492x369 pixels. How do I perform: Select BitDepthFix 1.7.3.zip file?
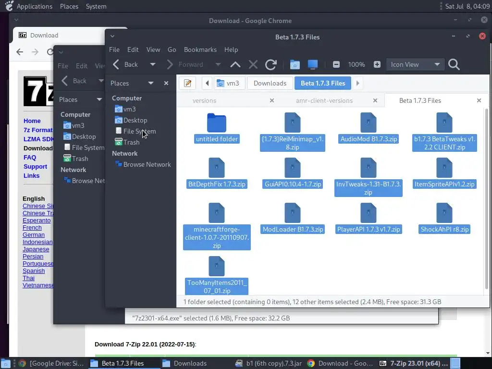217,173
